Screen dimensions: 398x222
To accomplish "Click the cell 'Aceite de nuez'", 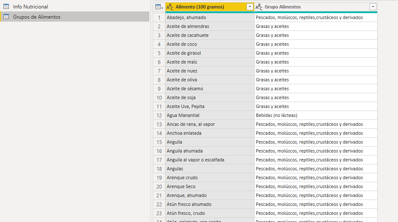I will point(210,71).
